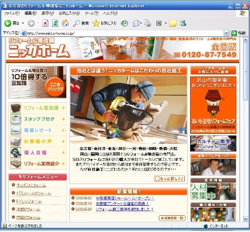Click the Edit page toolbar icon
250x232 pixels.
159,24
